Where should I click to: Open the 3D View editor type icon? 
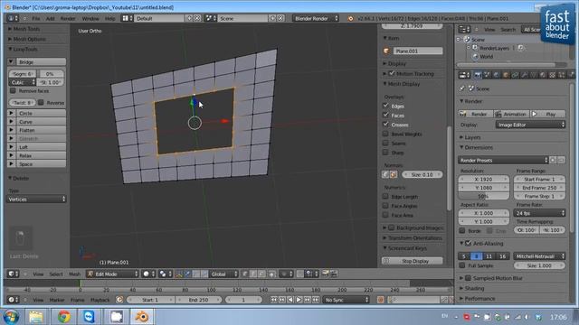pos(13,274)
